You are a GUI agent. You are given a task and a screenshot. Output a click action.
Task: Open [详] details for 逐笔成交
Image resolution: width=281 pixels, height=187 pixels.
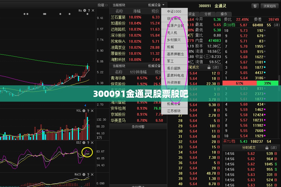coord(216,67)
